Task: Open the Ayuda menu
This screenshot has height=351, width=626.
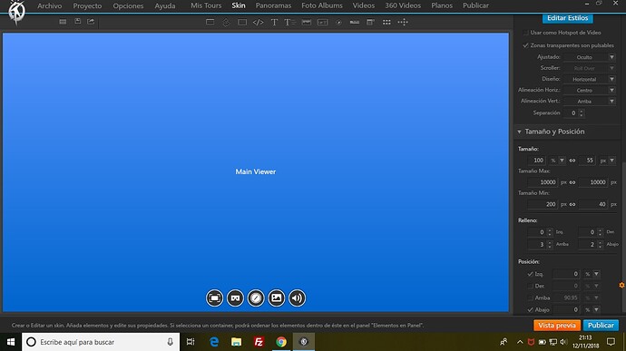Action: [x=165, y=5]
